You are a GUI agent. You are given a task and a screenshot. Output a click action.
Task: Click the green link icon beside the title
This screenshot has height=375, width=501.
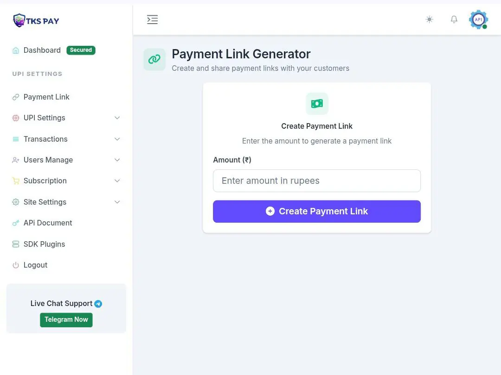[x=154, y=59]
